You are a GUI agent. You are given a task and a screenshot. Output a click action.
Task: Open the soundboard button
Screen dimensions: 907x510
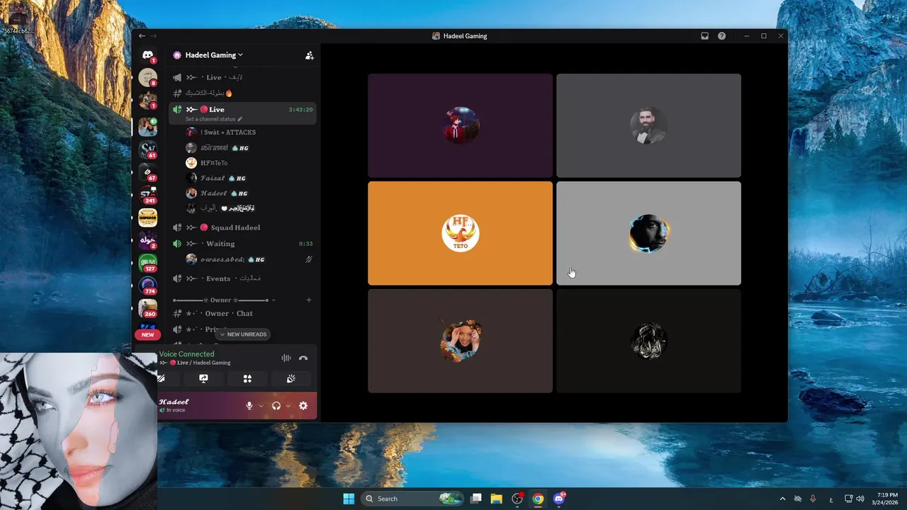[x=291, y=379]
